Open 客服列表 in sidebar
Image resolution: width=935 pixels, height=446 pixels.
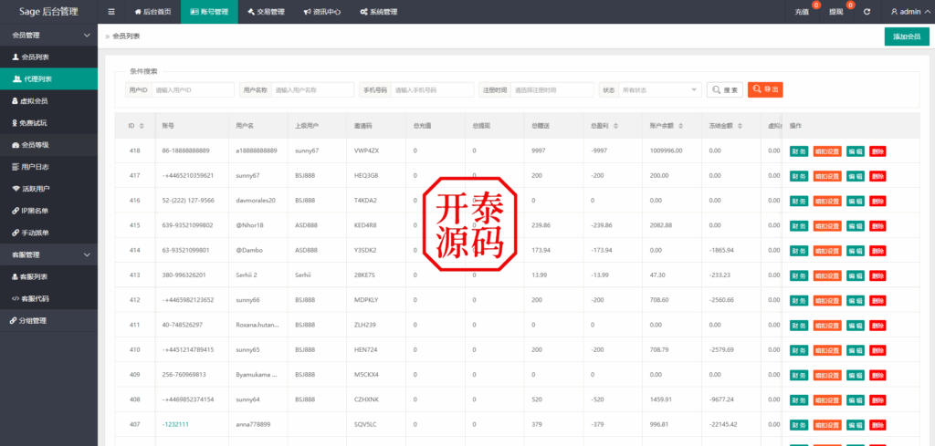coord(48,277)
